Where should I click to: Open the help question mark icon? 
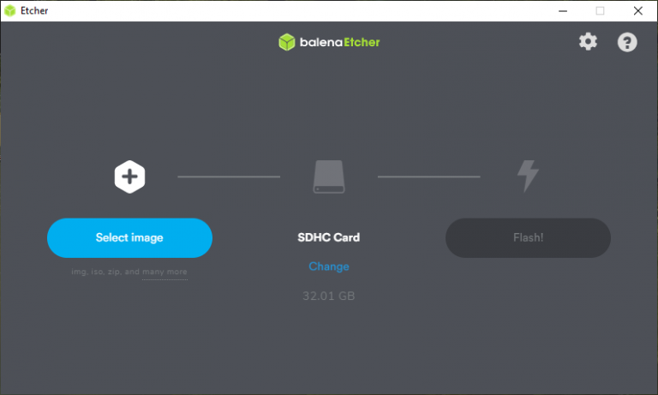(x=627, y=42)
